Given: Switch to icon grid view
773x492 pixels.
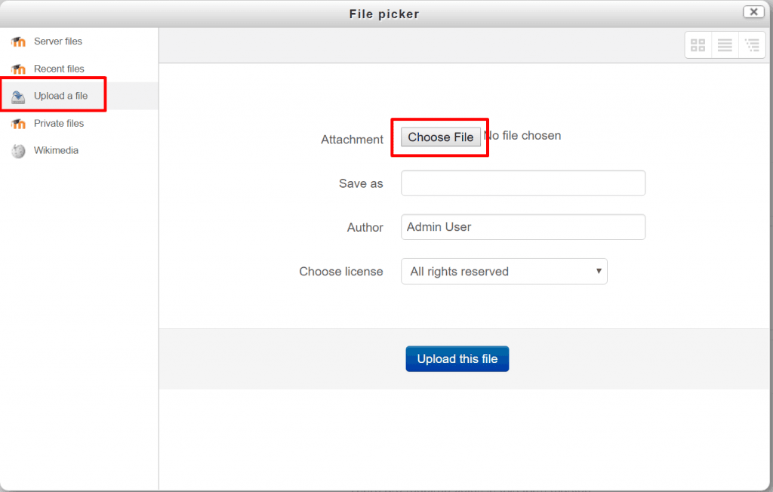Looking at the screenshot, I should (698, 45).
